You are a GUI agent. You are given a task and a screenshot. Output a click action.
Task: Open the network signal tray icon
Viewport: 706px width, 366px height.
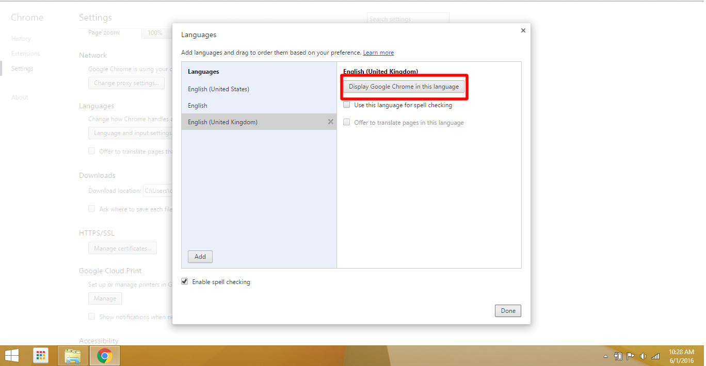click(655, 356)
